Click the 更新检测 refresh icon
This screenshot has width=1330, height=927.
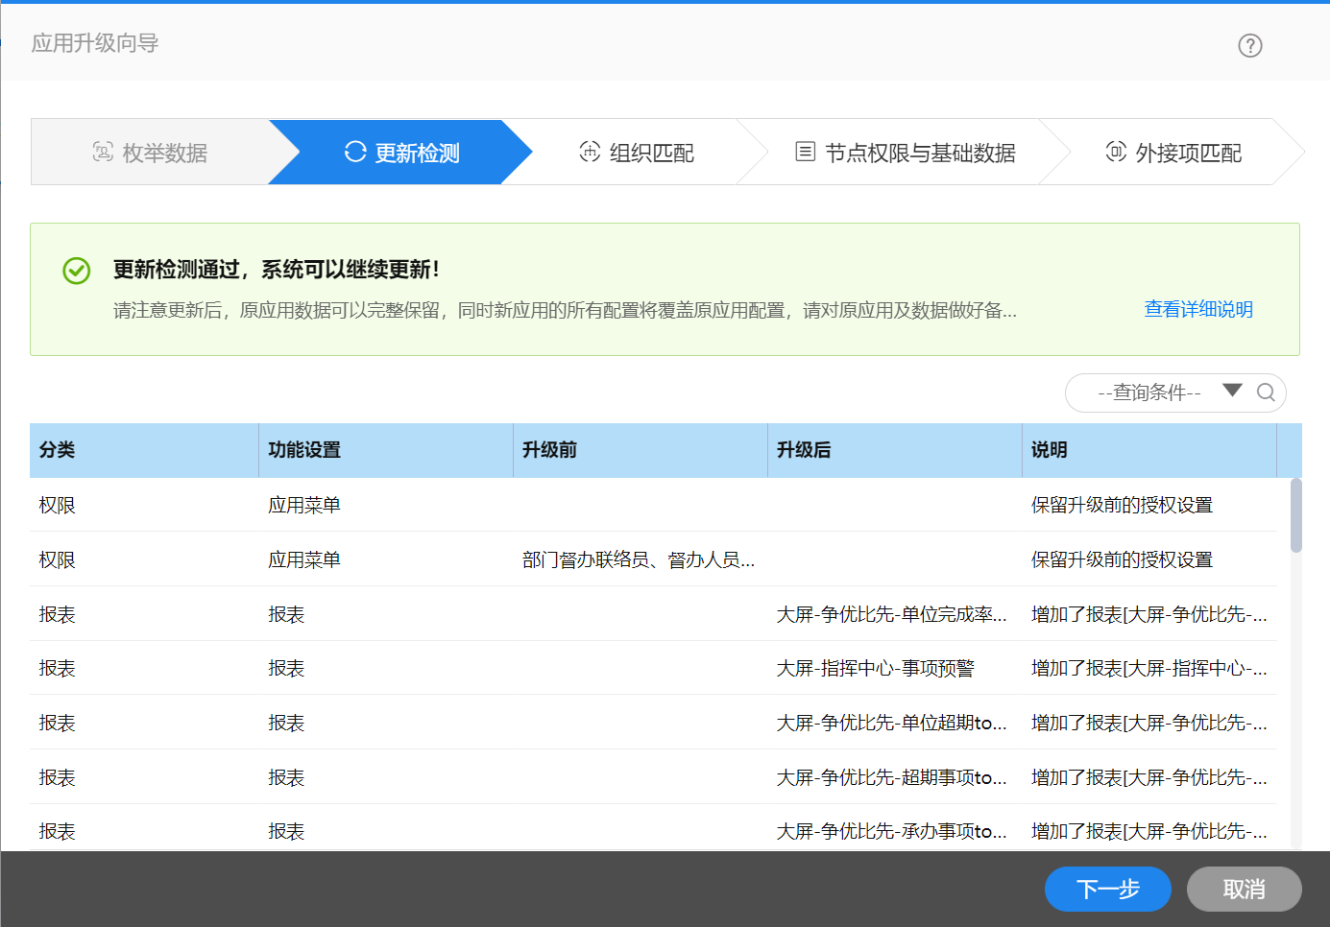[x=355, y=152]
